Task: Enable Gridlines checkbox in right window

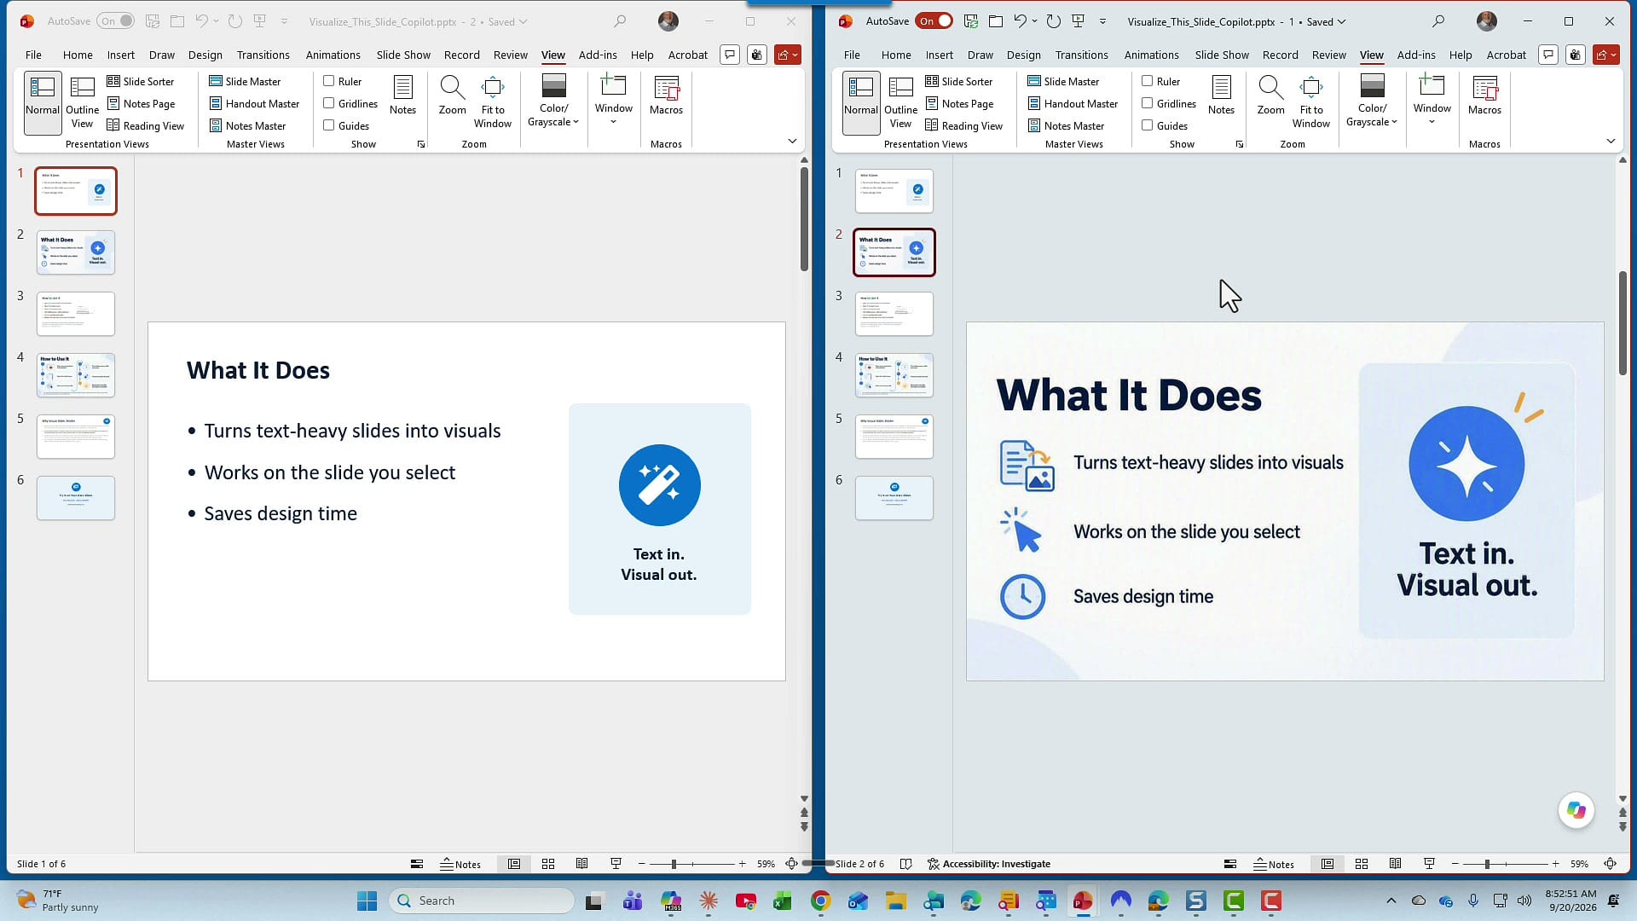Action: tap(1147, 103)
